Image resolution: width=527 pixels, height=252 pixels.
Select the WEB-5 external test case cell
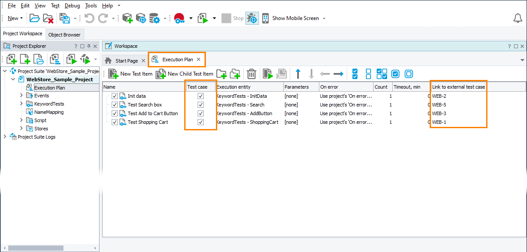tap(439, 105)
